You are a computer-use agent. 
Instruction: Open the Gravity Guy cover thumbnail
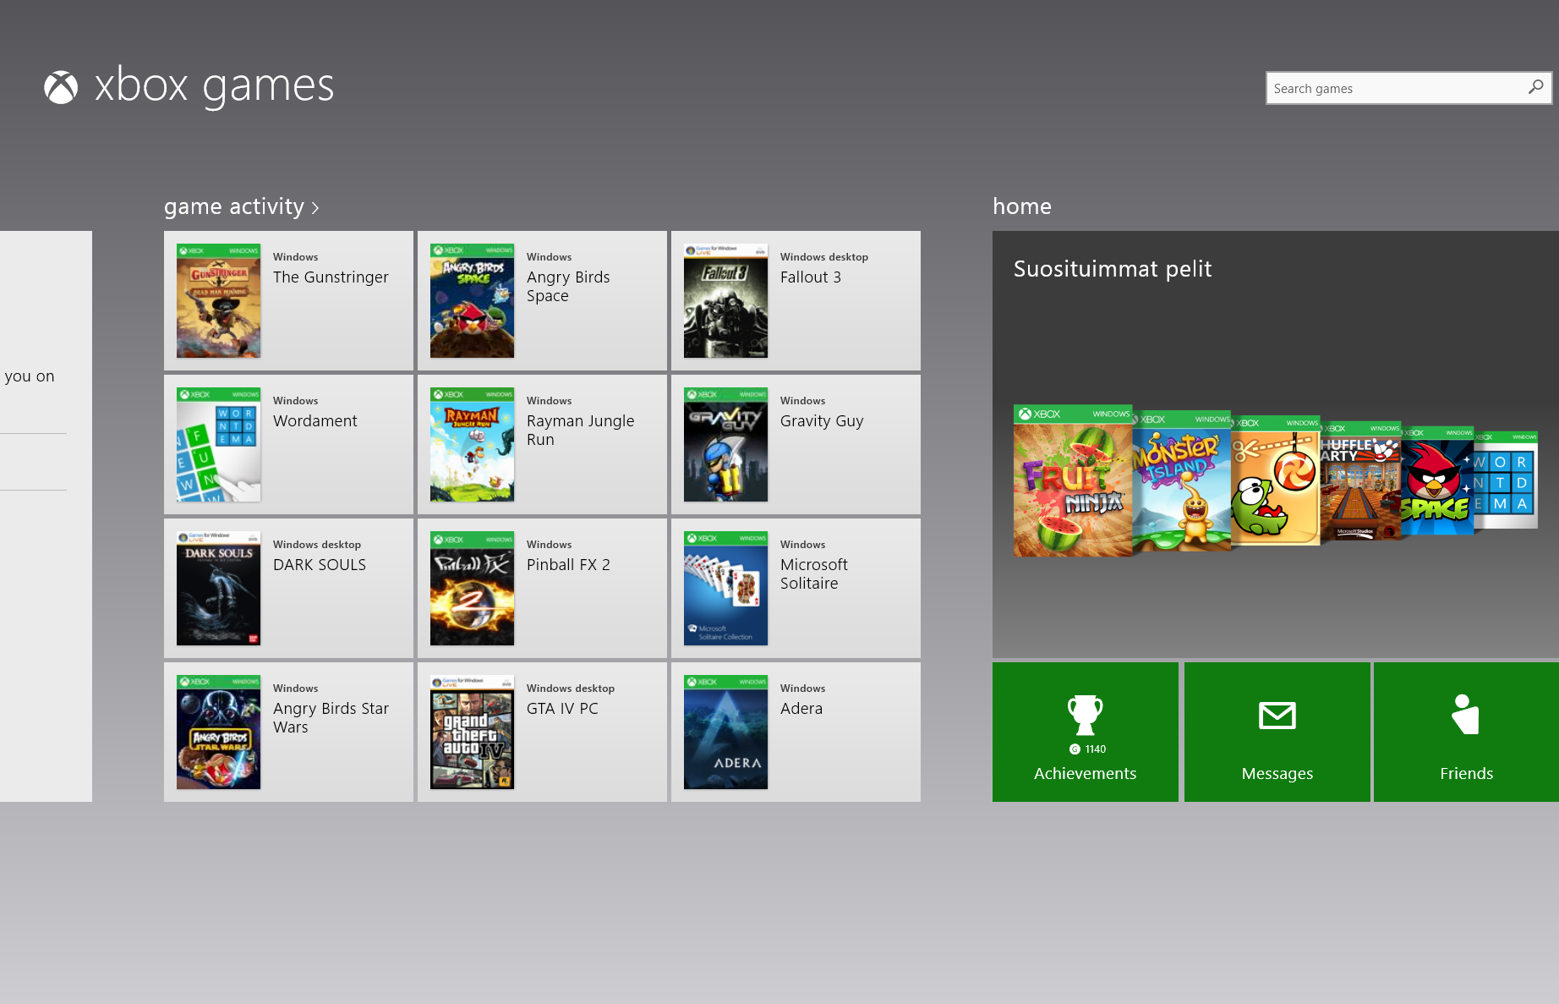(x=725, y=445)
